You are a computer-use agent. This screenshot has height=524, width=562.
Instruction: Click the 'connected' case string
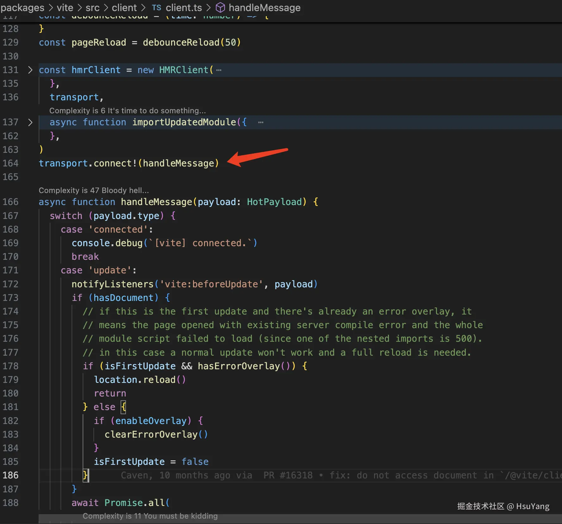pos(118,229)
